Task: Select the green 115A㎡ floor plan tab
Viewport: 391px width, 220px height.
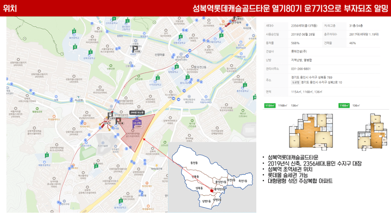Action: click(270, 105)
